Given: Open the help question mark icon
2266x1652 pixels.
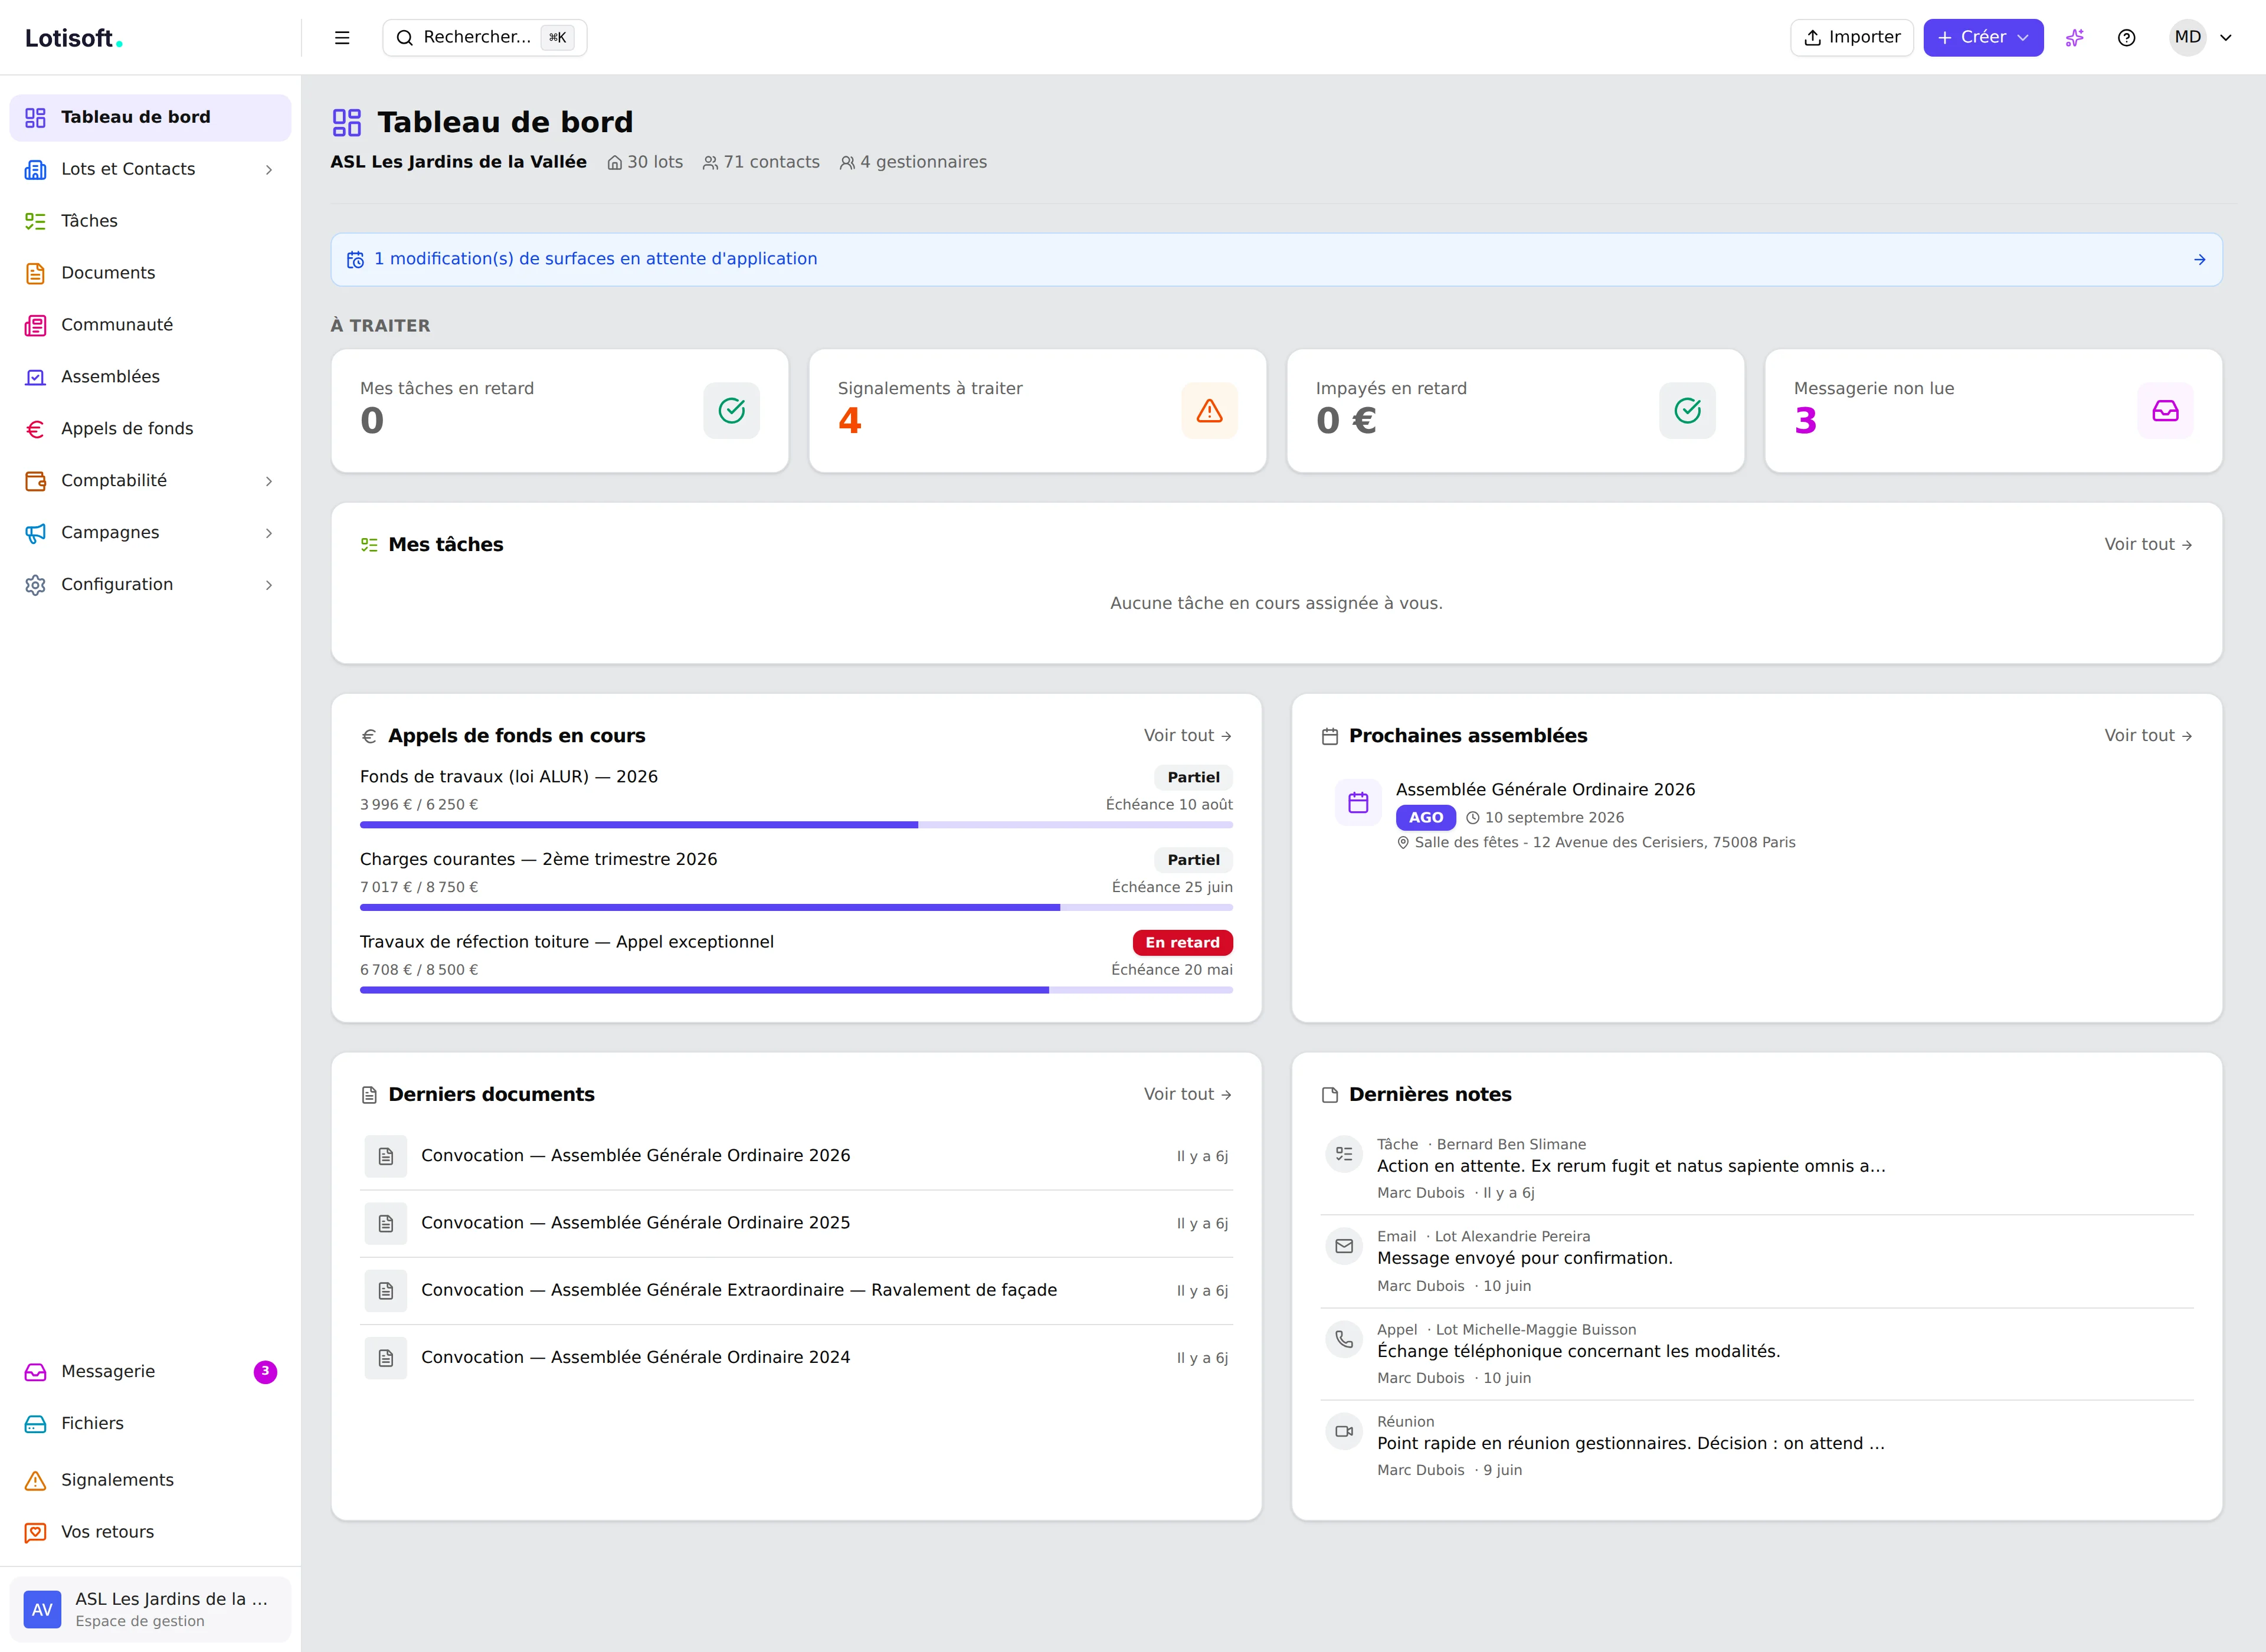Looking at the screenshot, I should click(2127, 38).
